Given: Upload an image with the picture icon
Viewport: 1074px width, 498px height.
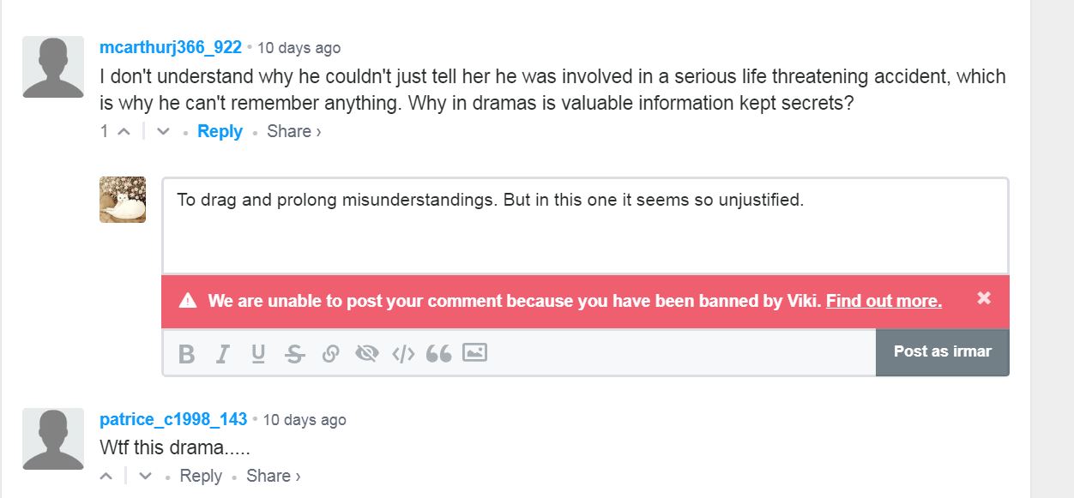Looking at the screenshot, I should (474, 352).
